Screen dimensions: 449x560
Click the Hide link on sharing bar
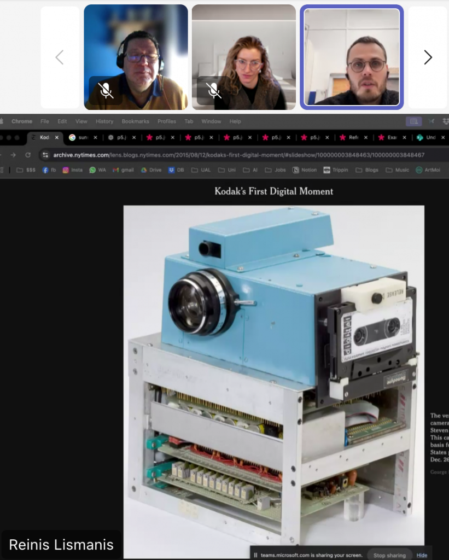(422, 555)
